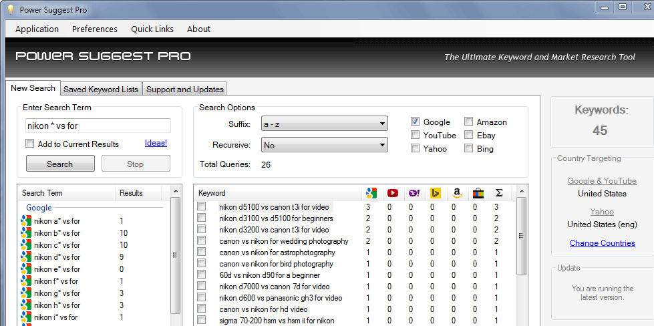Select keyword nikon d600 vs panasonic gh3 for video

click(x=281, y=298)
